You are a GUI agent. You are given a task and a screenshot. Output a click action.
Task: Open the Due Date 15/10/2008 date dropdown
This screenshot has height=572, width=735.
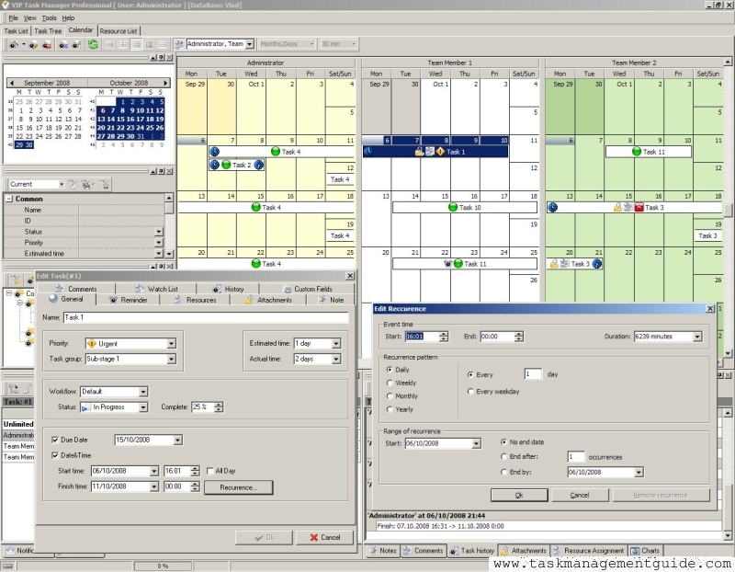[x=177, y=440]
